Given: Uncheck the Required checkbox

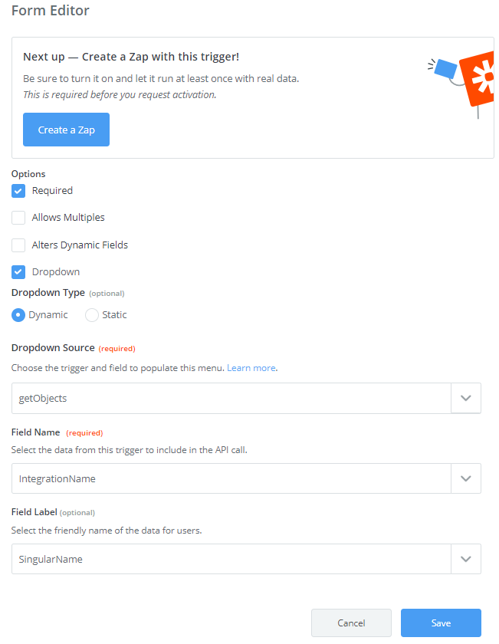Looking at the screenshot, I should (x=18, y=191).
